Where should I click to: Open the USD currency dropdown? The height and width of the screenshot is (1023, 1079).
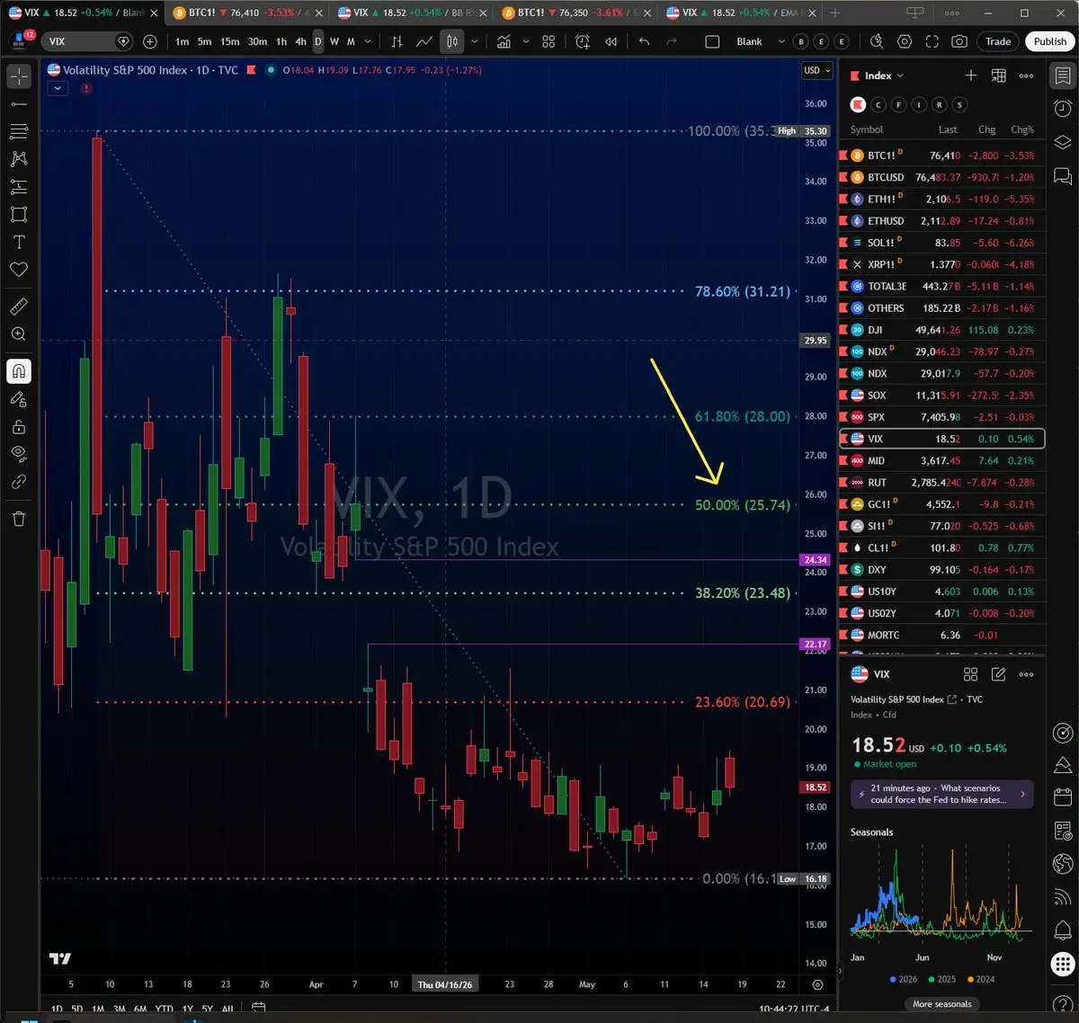click(x=817, y=70)
